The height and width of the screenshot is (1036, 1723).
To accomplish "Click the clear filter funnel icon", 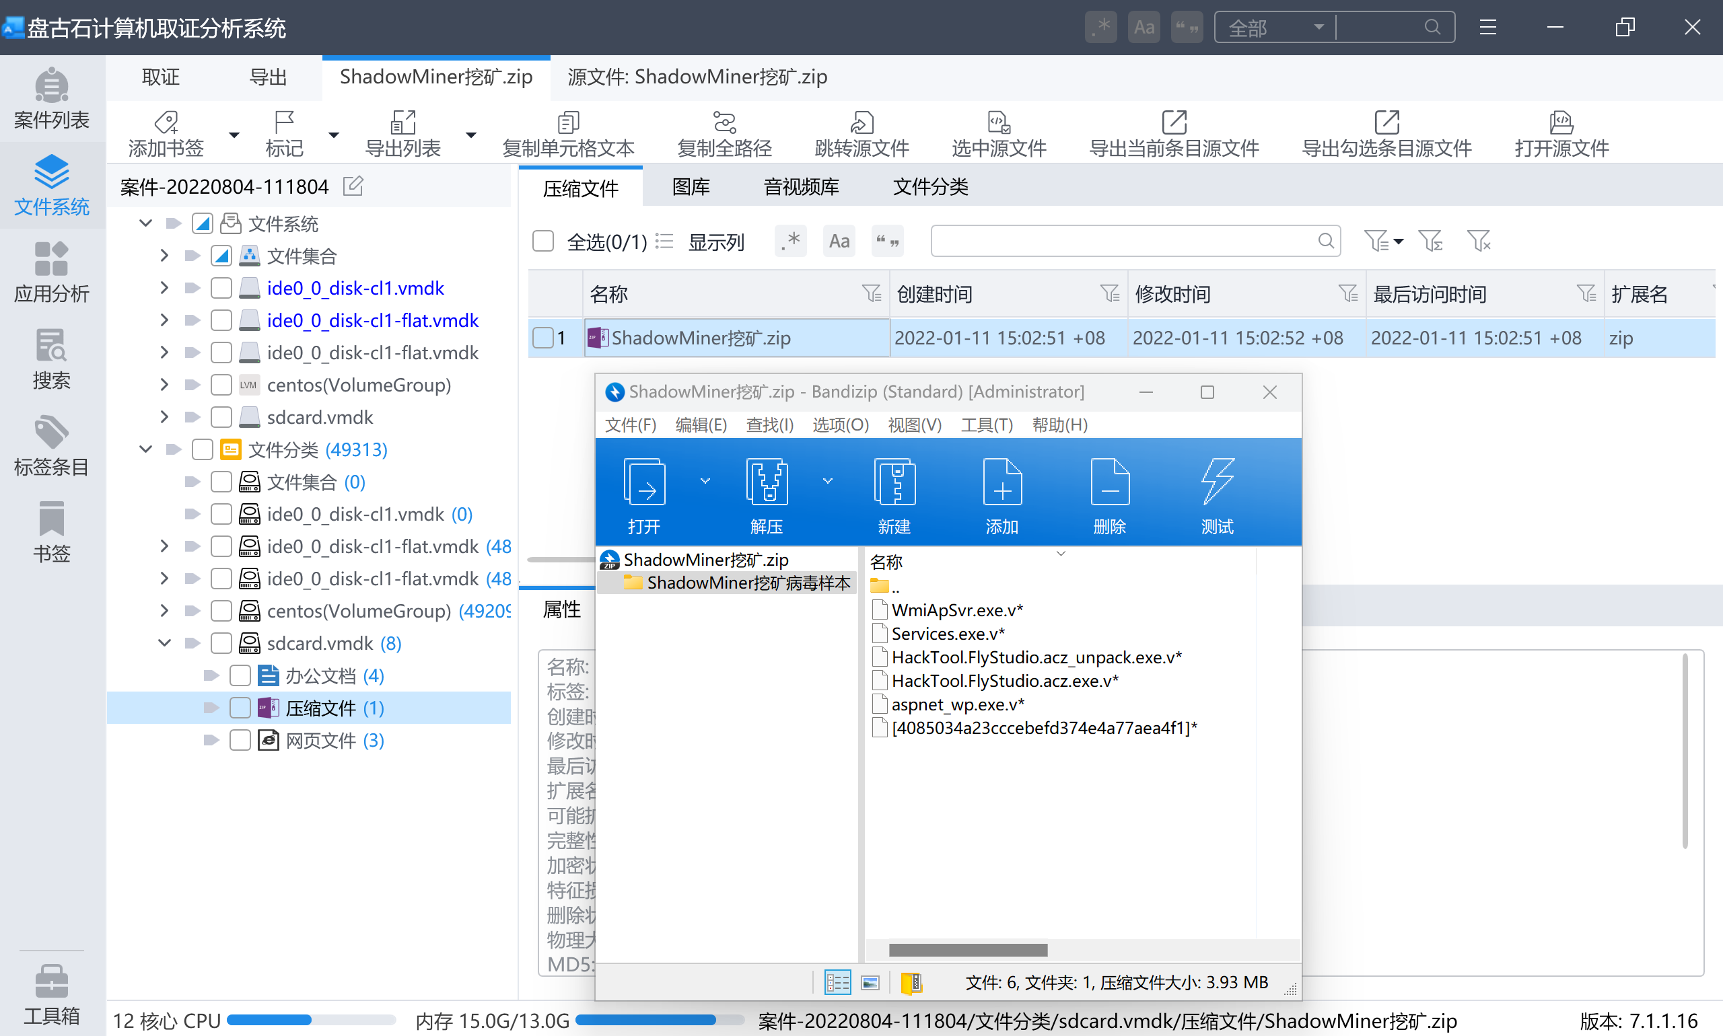I will 1479,242.
